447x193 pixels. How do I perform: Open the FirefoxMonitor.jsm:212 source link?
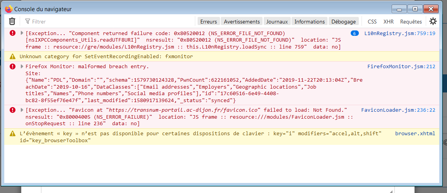pos(401,67)
